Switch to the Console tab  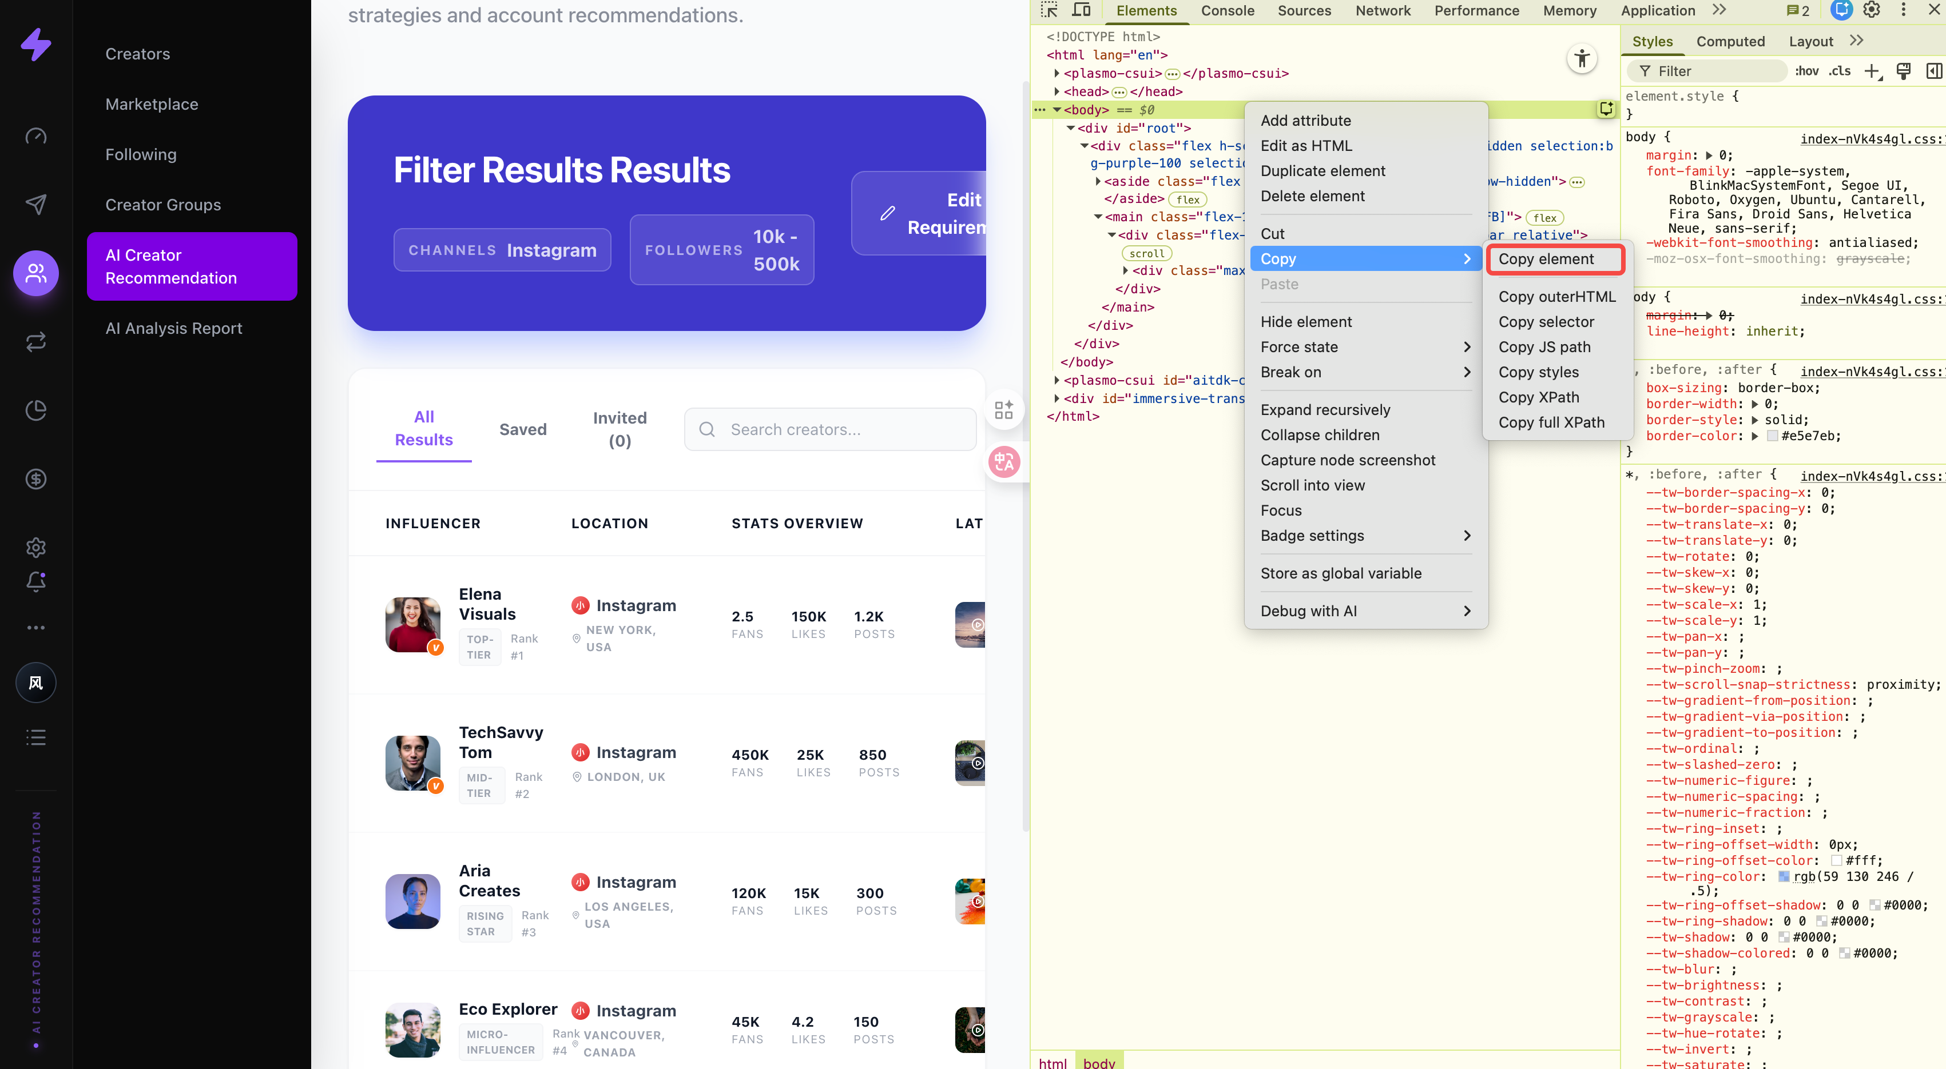(x=1227, y=10)
